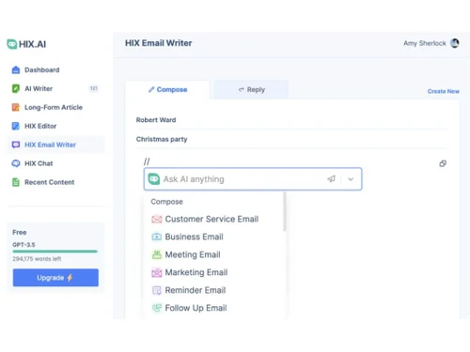This screenshot has width=470, height=352.
Task: Expand the Ask AI dropdown chevron
Action: click(x=351, y=179)
